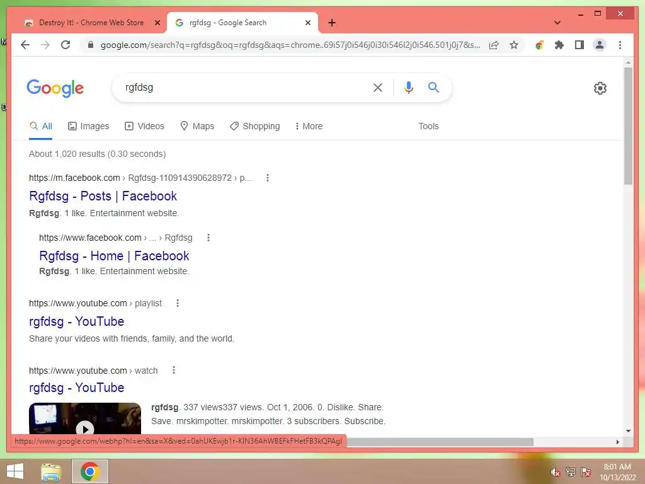Switch to Videos results

pyautogui.click(x=144, y=126)
